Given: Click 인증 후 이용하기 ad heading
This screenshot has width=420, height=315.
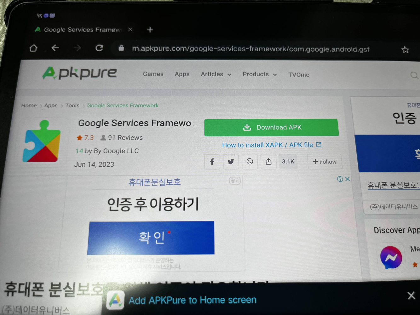Looking at the screenshot, I should click(153, 204).
